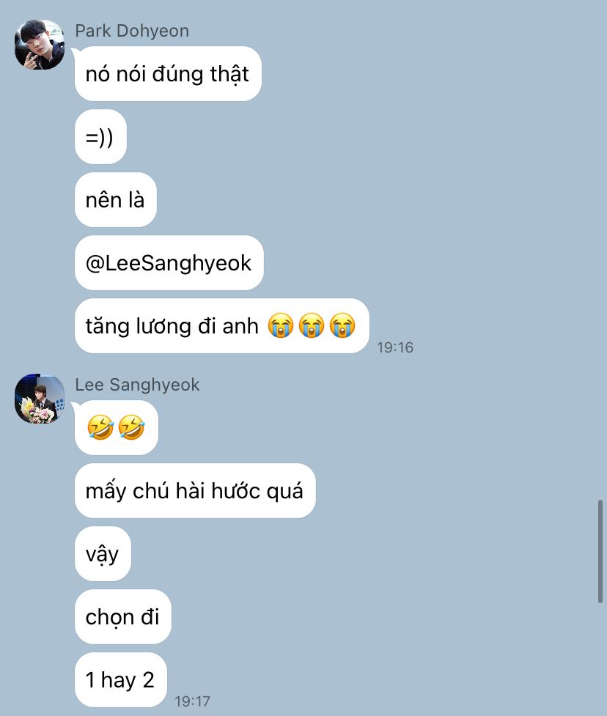Click the last crying emoji

[x=342, y=325]
